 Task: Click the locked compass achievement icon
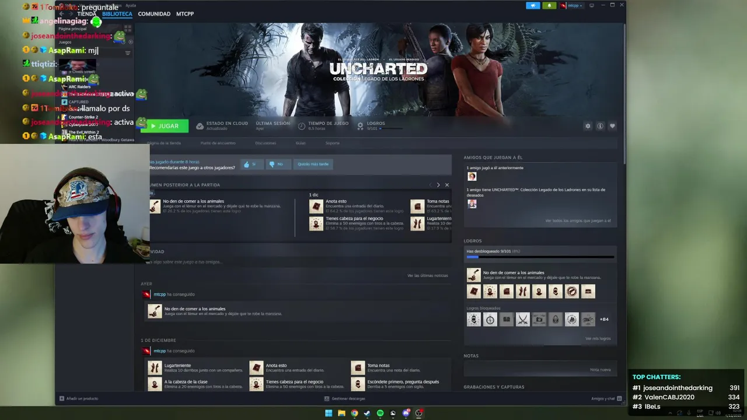tap(490, 319)
